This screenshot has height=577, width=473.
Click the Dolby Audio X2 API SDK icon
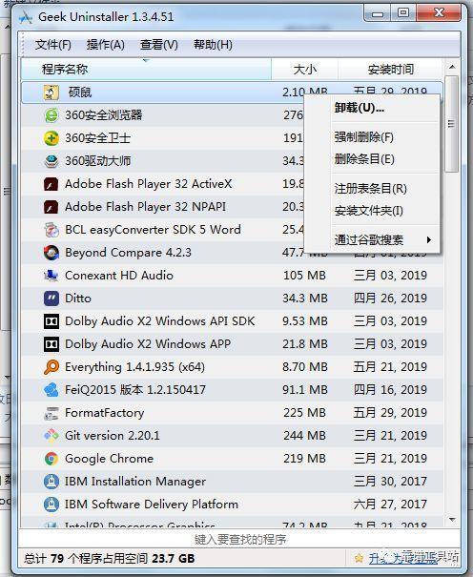[51, 321]
